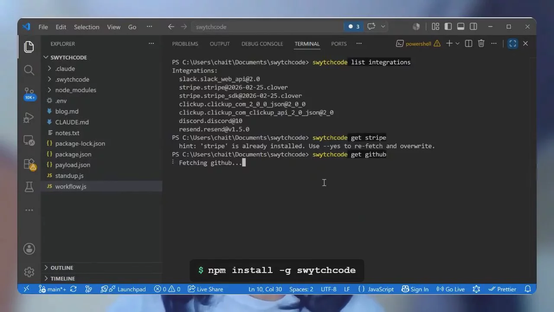Open the View menu

pyautogui.click(x=114, y=27)
